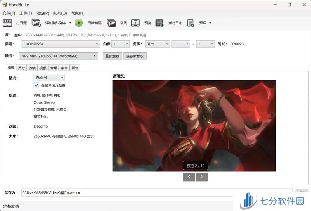Screen dimensions: 311x211
Task: Expand the toolbar 预设 dropdown arrow
Action: [x=210, y=23]
